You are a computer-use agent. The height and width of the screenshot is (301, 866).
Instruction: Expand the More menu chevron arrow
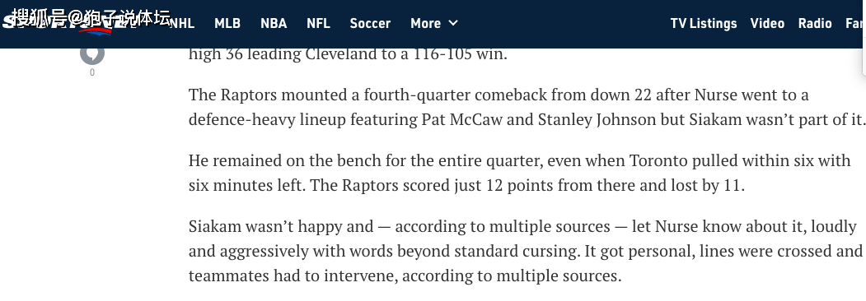(453, 23)
